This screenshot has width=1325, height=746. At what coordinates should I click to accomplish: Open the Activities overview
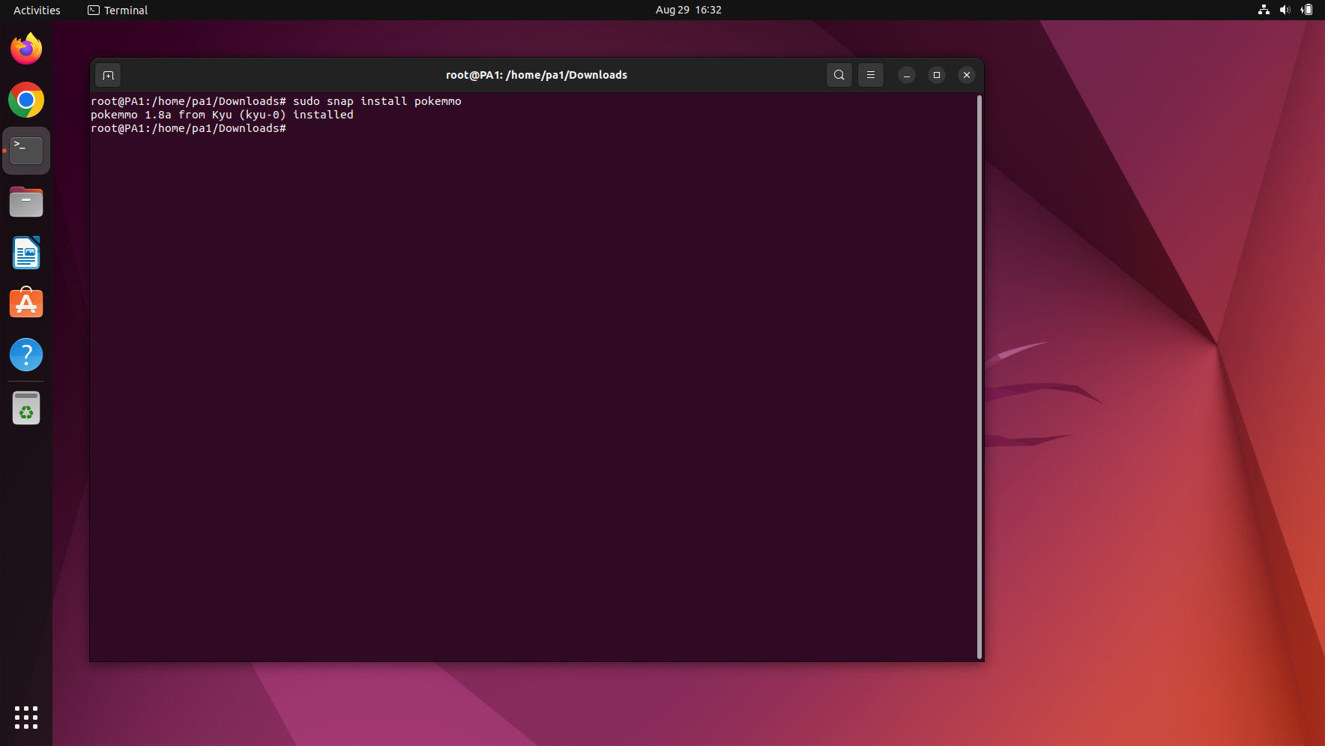coord(36,10)
